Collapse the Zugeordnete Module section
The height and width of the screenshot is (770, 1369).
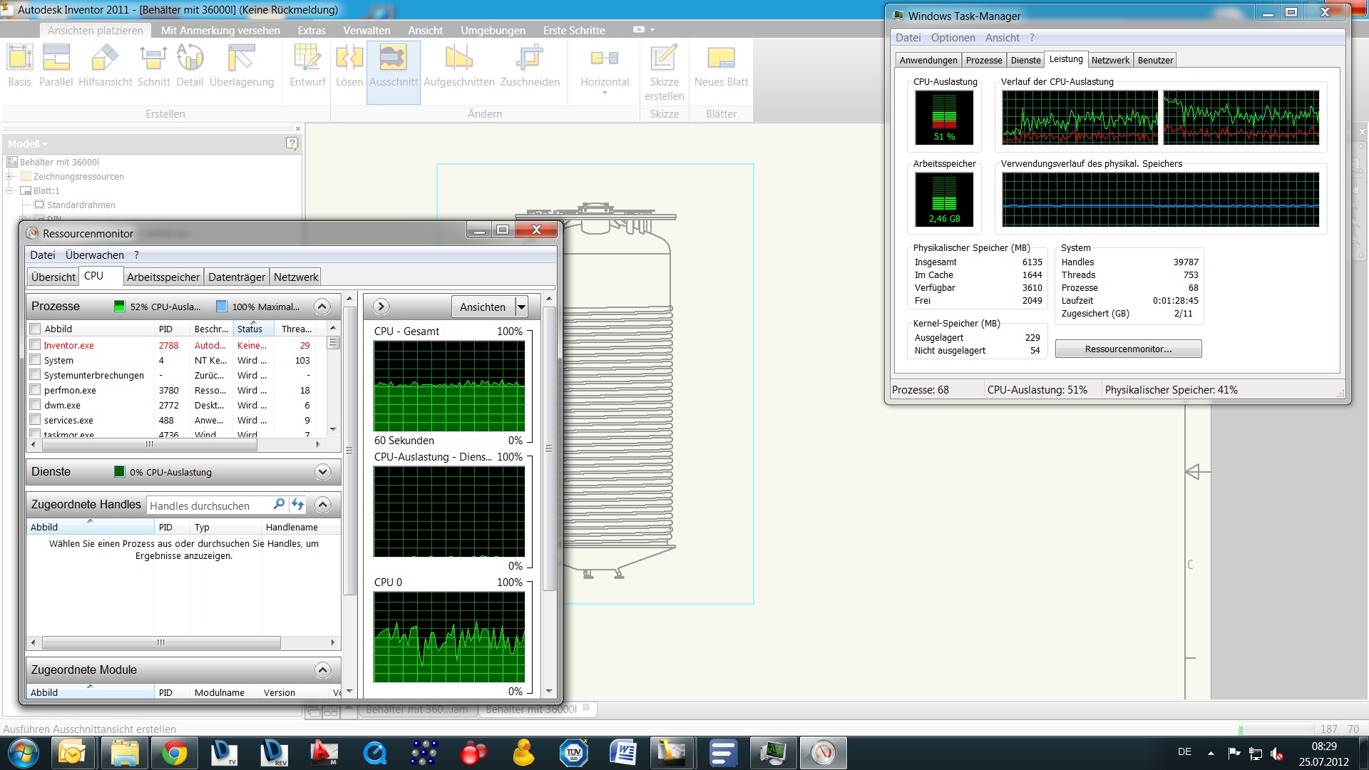click(x=322, y=669)
